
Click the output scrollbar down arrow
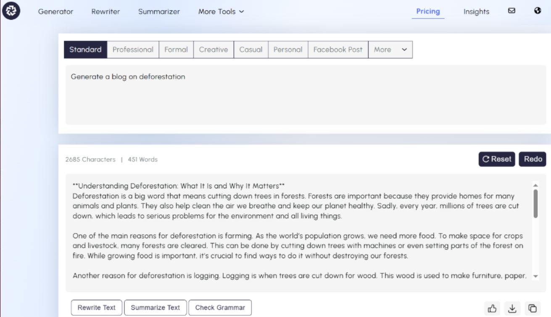[x=535, y=276]
